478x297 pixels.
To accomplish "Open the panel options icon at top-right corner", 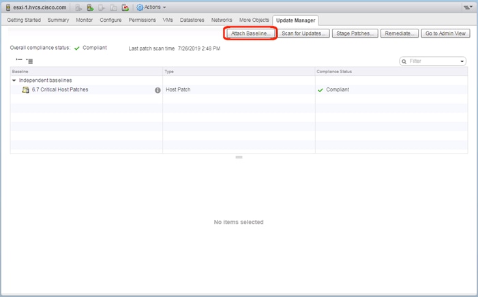I will 468,8.
